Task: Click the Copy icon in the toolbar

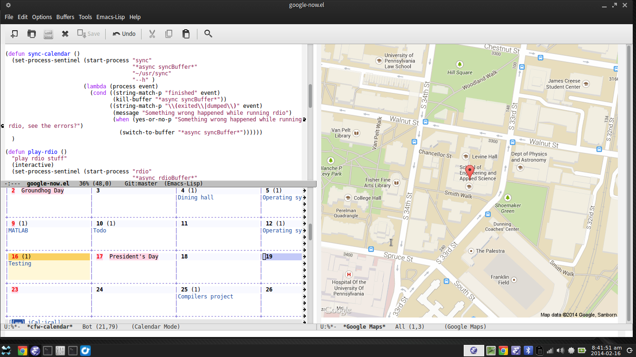Action: coord(169,33)
